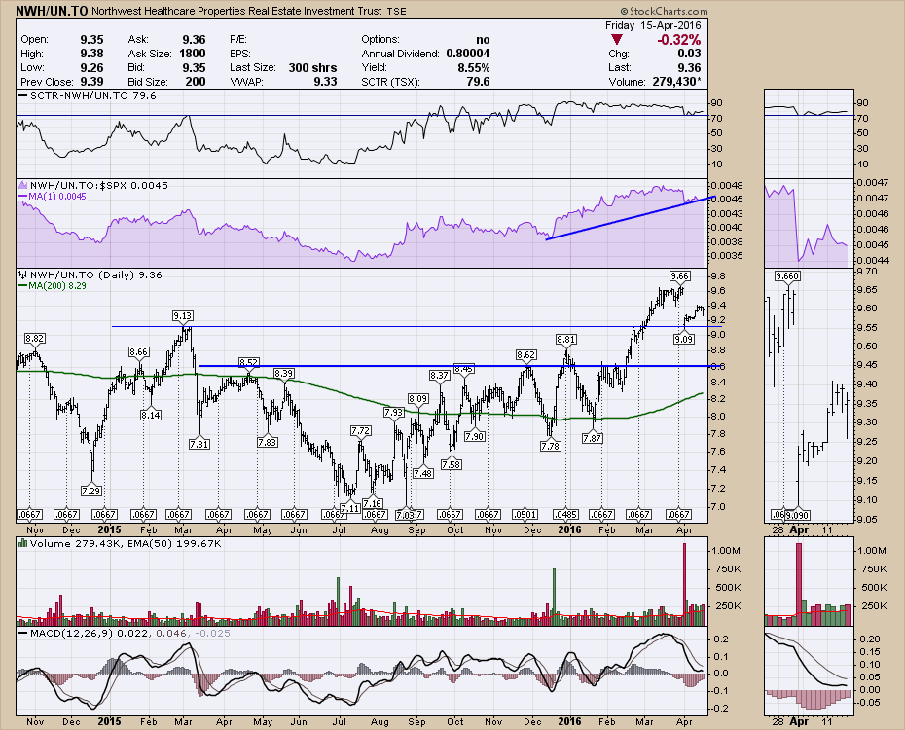Viewport: 905px width, 730px height.
Task: Click the 7.58 October low label
Action: [452, 464]
